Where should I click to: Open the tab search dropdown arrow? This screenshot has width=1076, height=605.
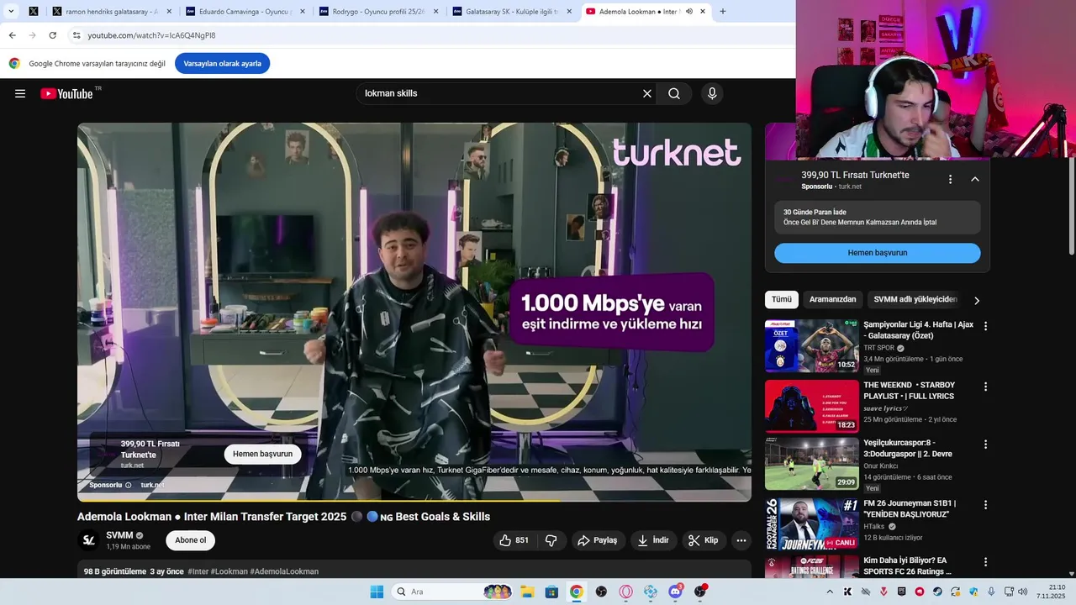coord(11,12)
